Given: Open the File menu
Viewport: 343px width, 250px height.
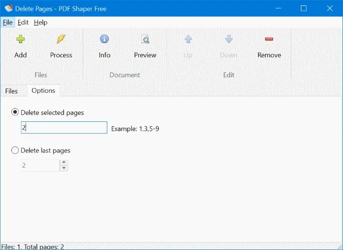Looking at the screenshot, I should [8, 23].
